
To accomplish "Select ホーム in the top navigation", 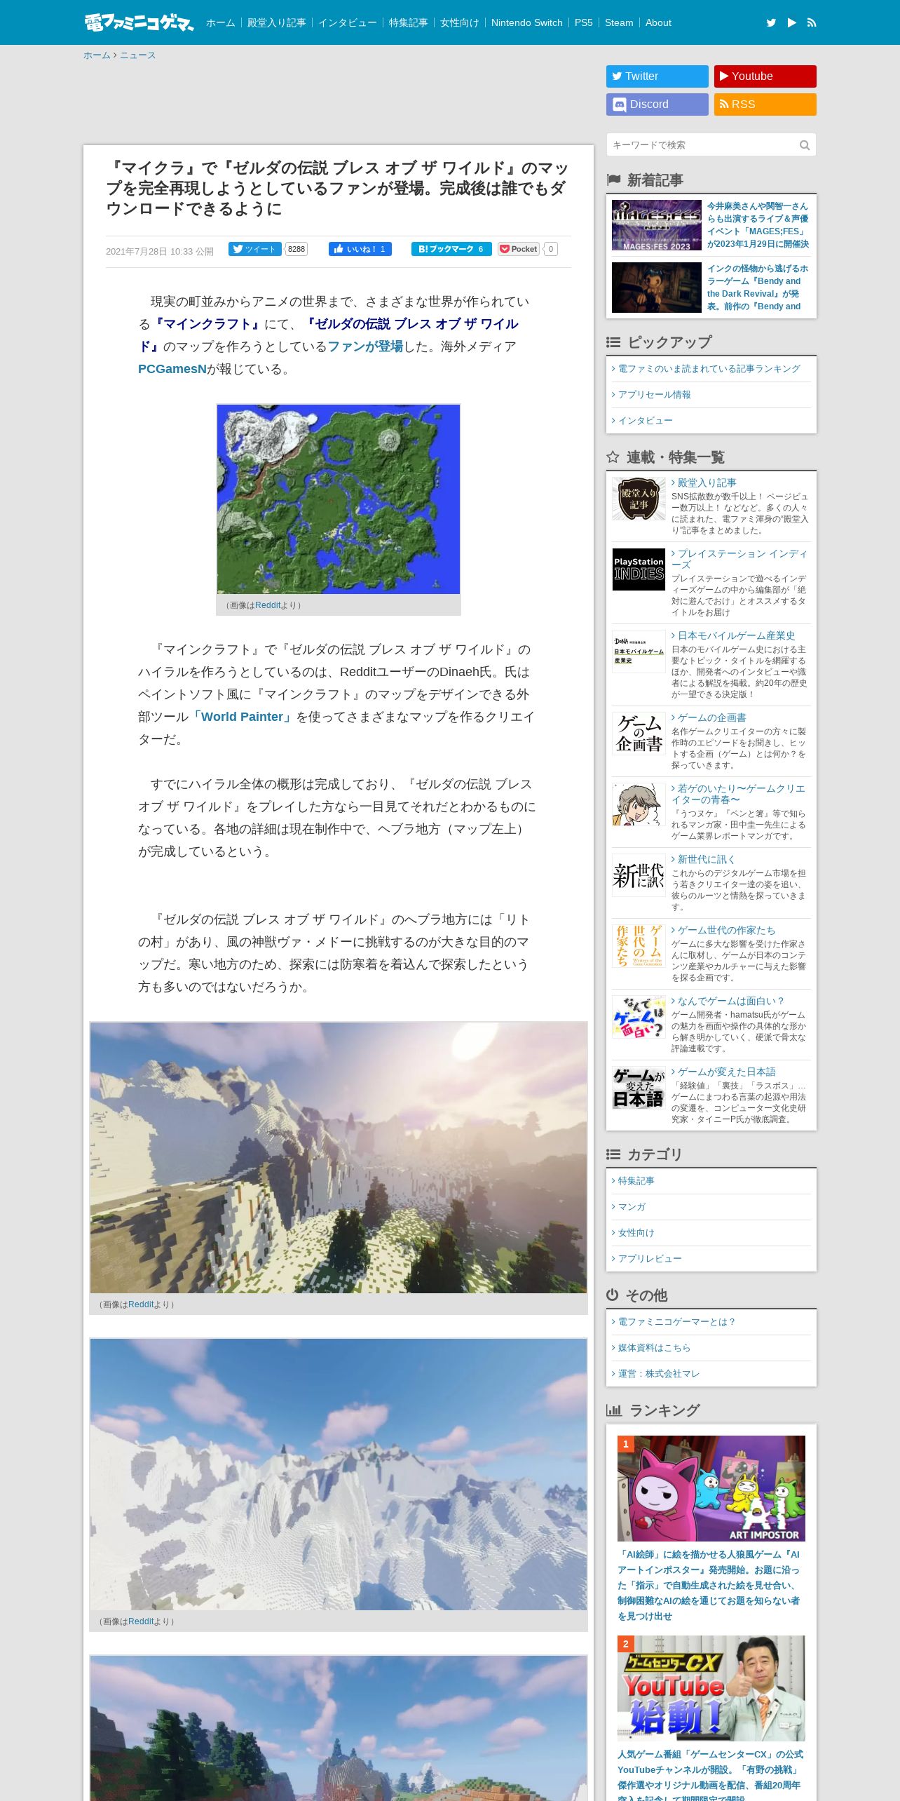I will 221,22.
